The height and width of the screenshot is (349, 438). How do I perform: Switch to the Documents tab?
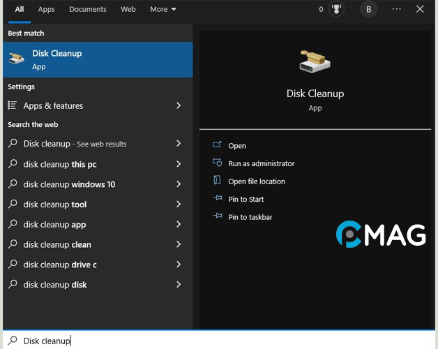point(88,9)
